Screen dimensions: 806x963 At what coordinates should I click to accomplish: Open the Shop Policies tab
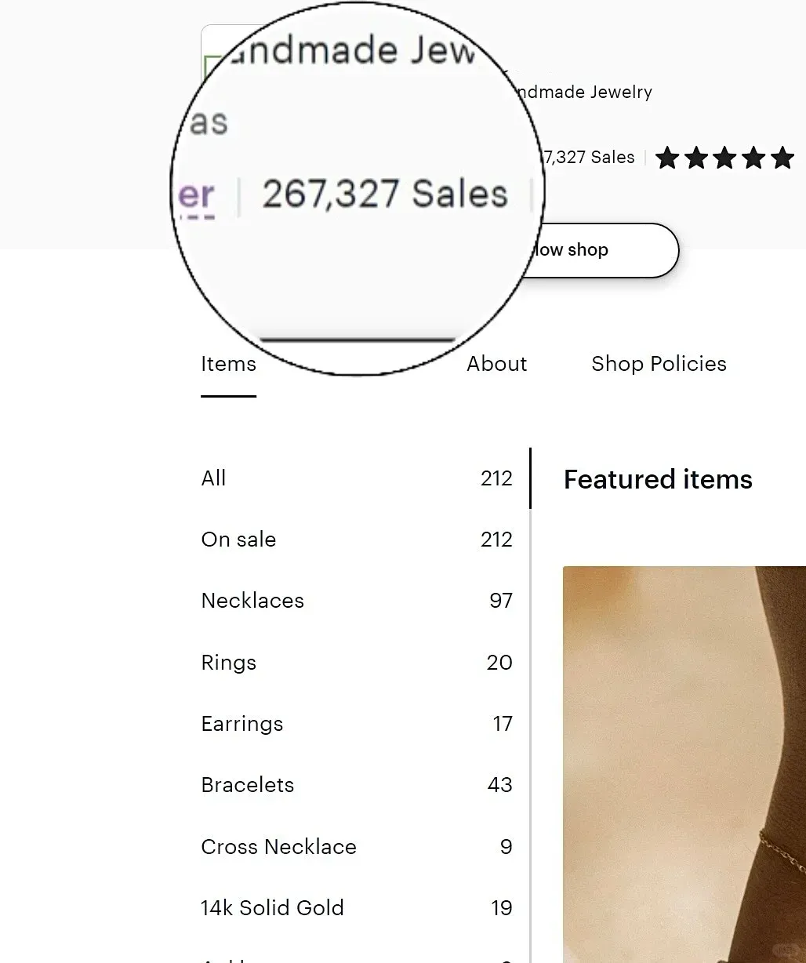point(659,364)
